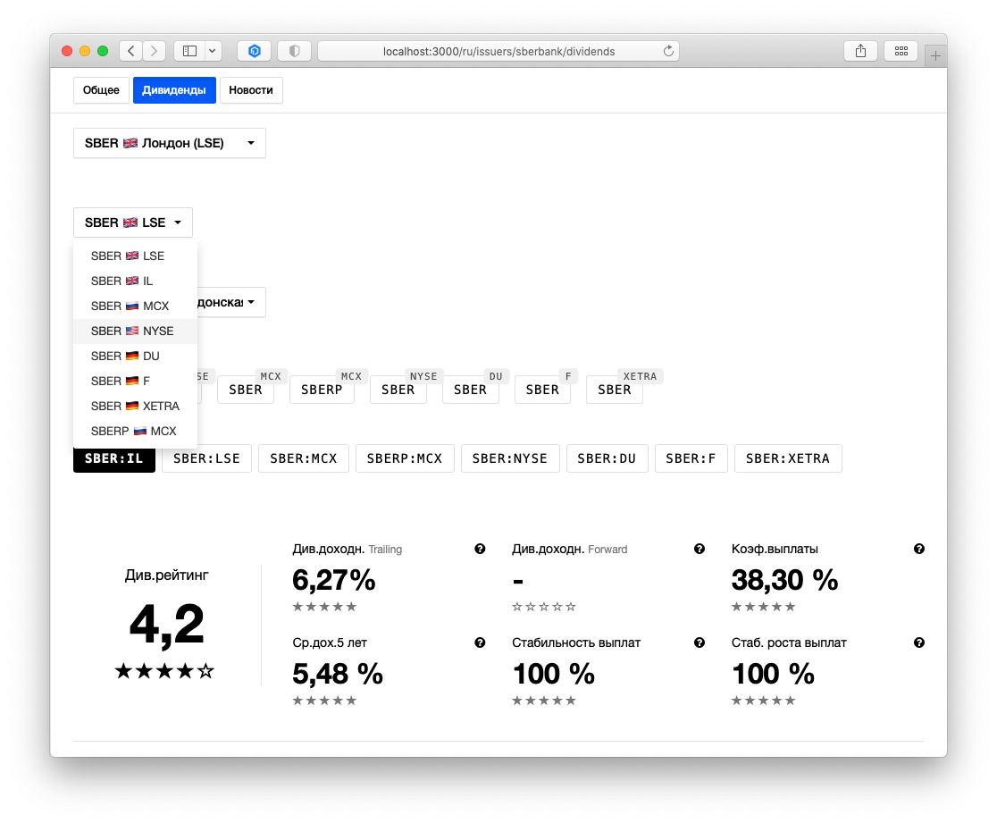
Task: Select the SBER:XETRA ticker toggle
Action: pyautogui.click(x=788, y=458)
